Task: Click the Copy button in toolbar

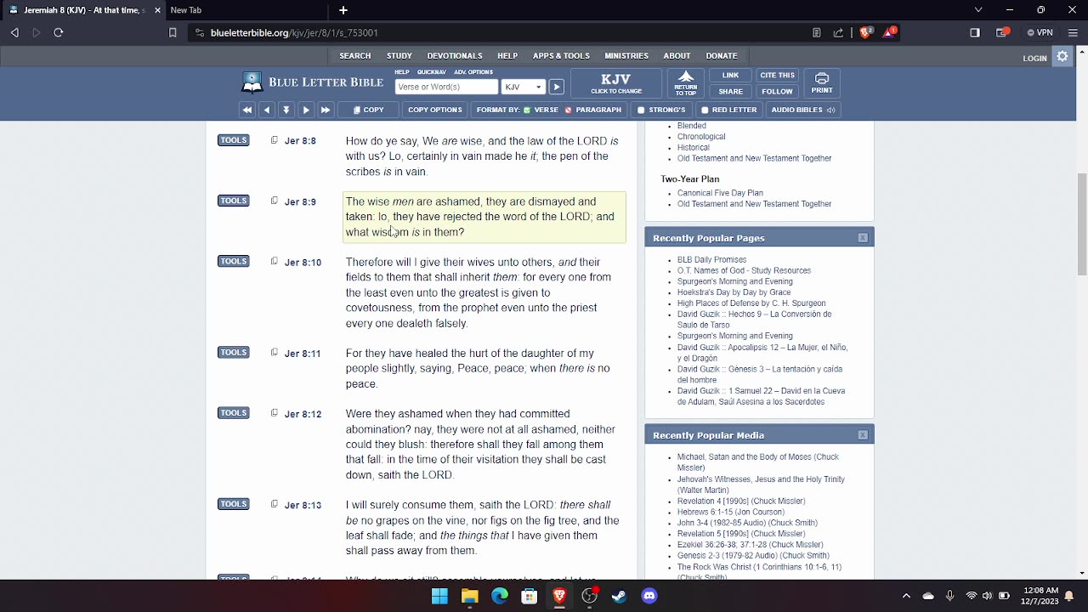Action: [x=368, y=110]
